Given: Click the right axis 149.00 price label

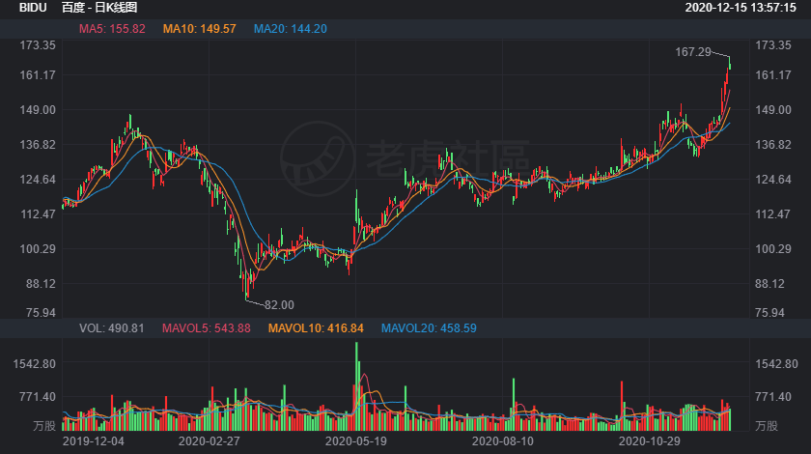Looking at the screenshot, I should (x=773, y=110).
